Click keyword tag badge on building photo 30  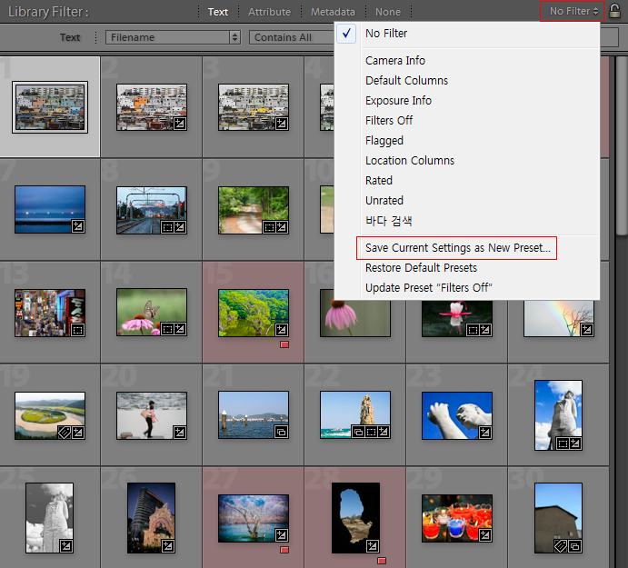tap(561, 546)
